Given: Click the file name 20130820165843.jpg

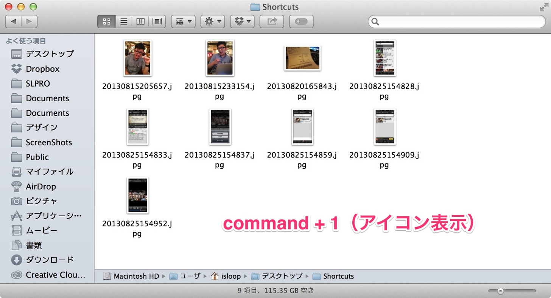Looking at the screenshot, I should 302,91.
